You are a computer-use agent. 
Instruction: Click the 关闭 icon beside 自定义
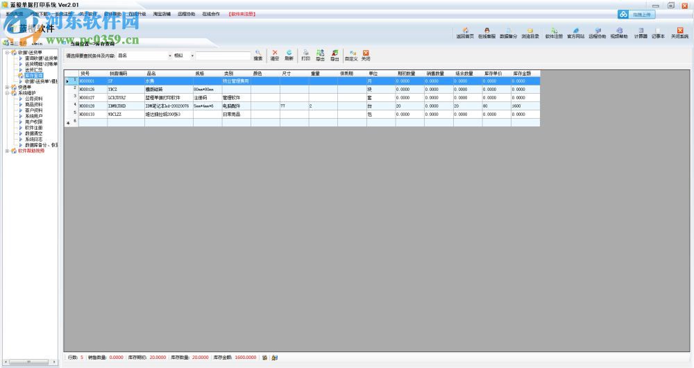[366, 55]
